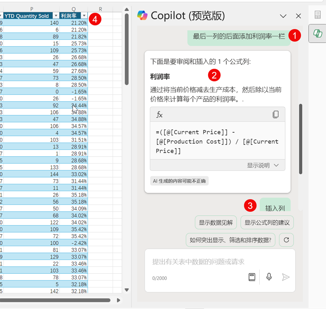Screen dimensions: 326x309
Task: Click the AI 生成的内容可能不正确 disclaimer label
Action: (x=179, y=181)
